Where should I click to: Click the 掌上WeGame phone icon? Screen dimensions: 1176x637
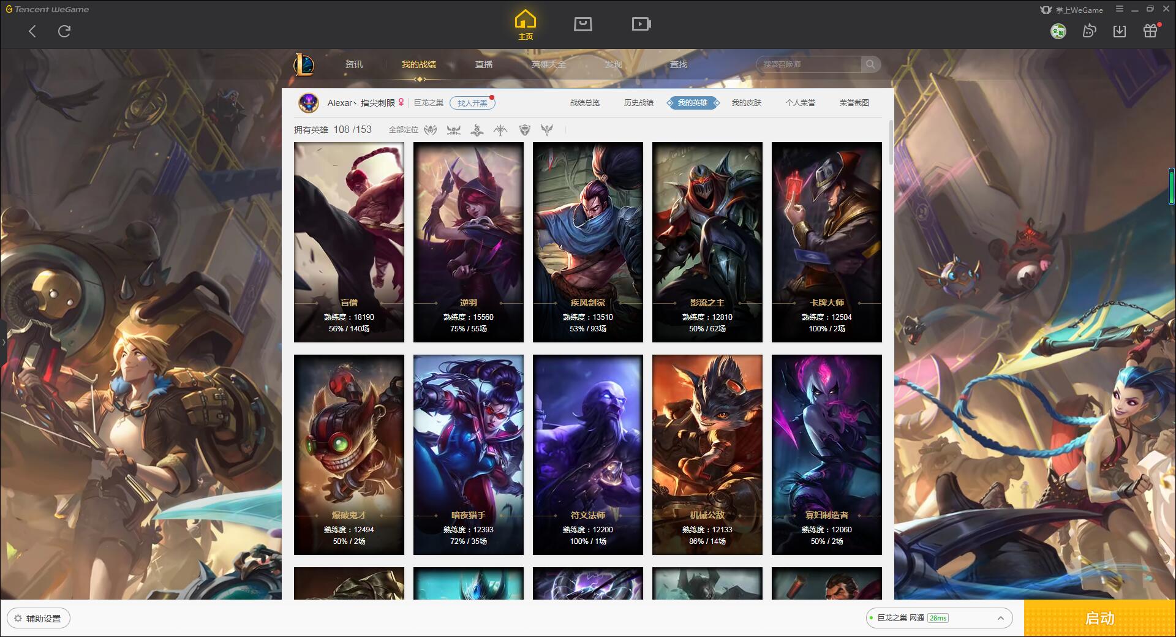click(x=1046, y=10)
